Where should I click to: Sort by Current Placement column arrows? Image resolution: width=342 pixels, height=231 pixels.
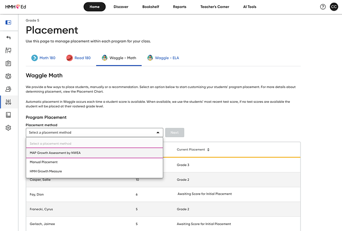[x=208, y=150]
